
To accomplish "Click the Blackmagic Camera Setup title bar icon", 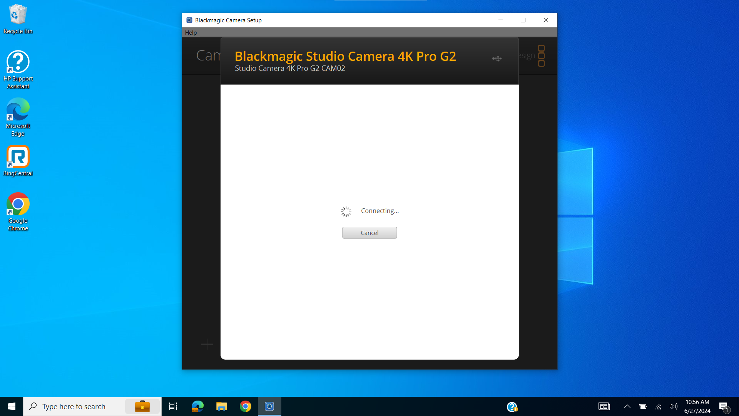I will click(x=189, y=20).
